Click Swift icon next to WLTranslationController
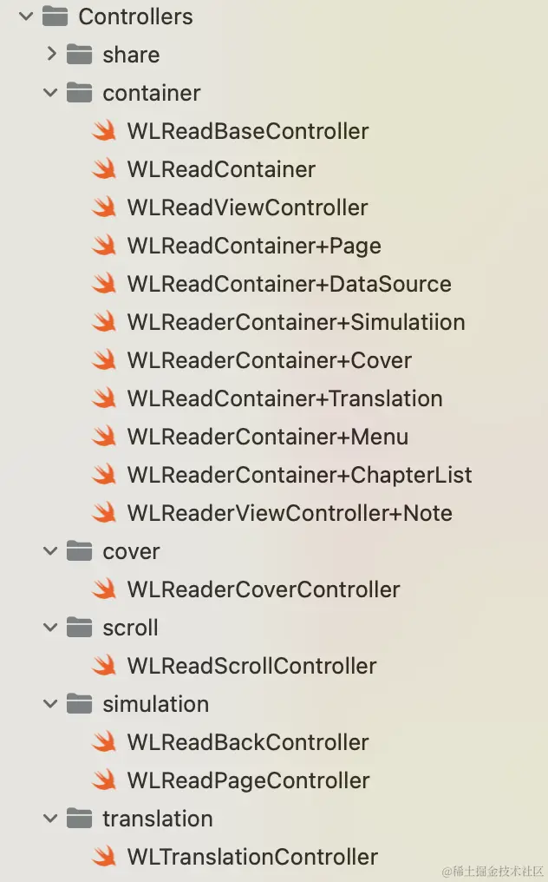This screenshot has width=548, height=882. pyautogui.click(x=105, y=857)
